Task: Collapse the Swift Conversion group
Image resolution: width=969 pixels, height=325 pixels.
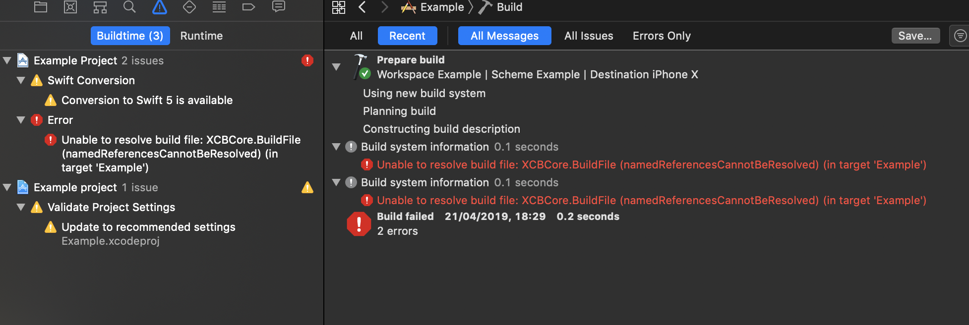Action: click(20, 80)
